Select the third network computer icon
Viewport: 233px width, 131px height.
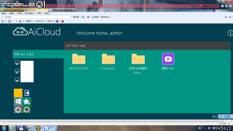(17, 80)
